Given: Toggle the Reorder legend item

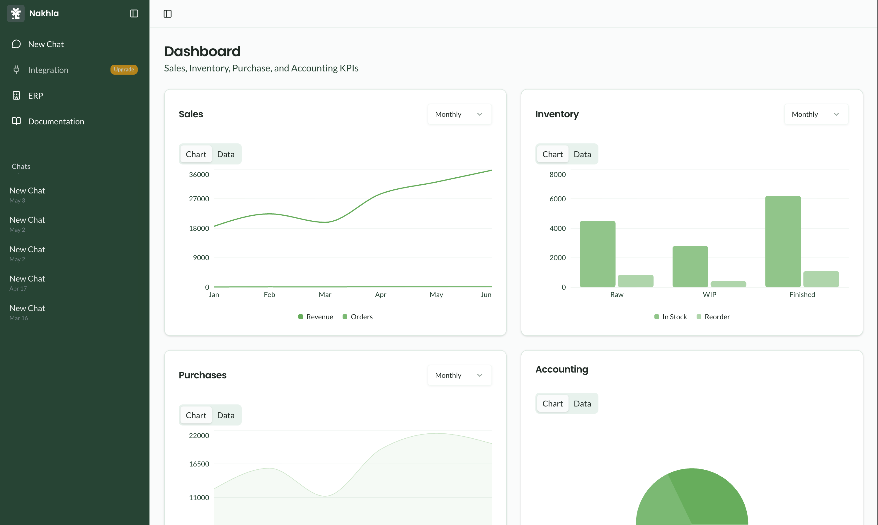Looking at the screenshot, I should [x=713, y=317].
